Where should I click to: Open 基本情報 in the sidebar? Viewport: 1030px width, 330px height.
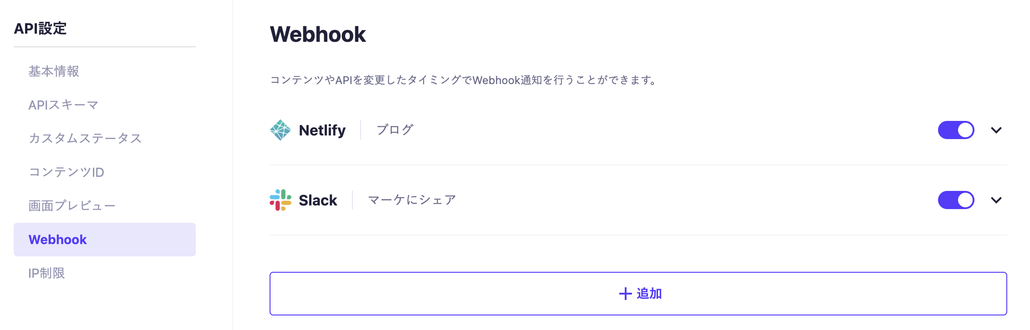click(x=54, y=71)
